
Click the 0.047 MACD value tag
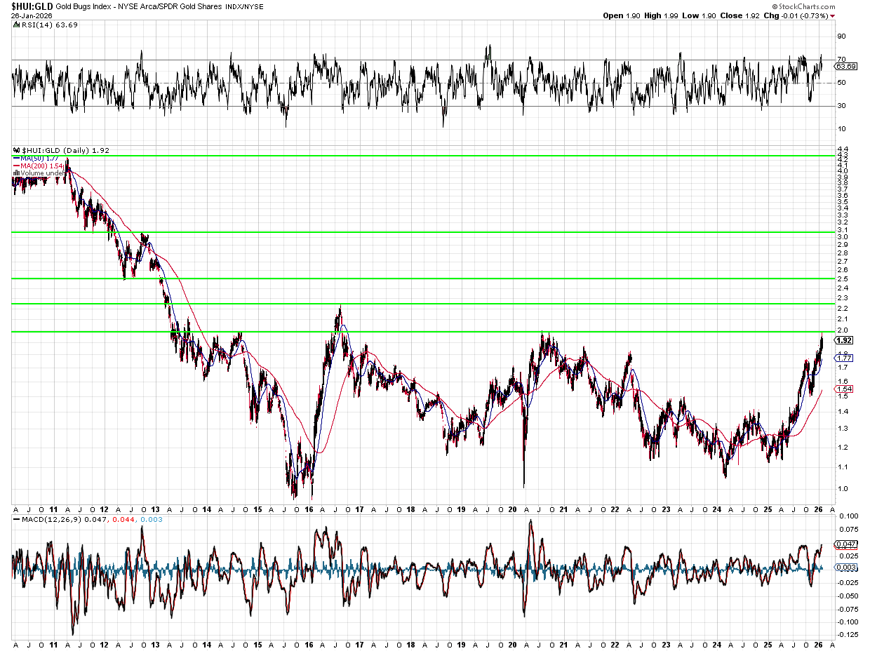coord(845,544)
